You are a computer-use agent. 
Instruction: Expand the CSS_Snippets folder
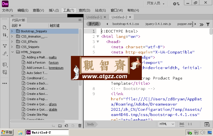12,47
